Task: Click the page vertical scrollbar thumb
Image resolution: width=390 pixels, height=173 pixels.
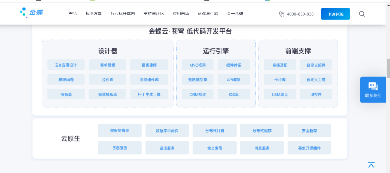Action: click(x=388, y=69)
